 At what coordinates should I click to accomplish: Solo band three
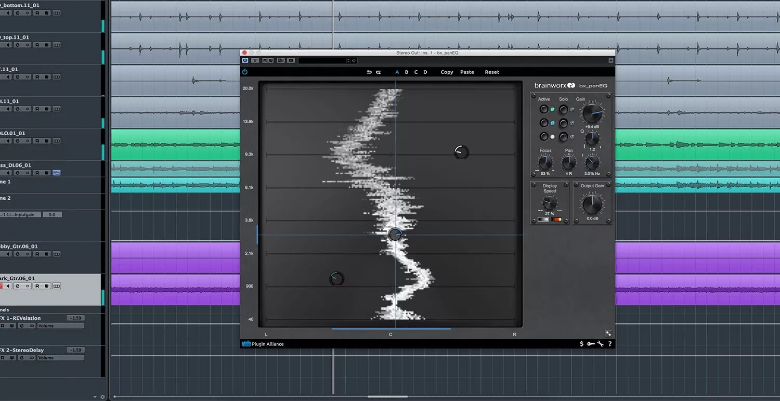pos(563,136)
